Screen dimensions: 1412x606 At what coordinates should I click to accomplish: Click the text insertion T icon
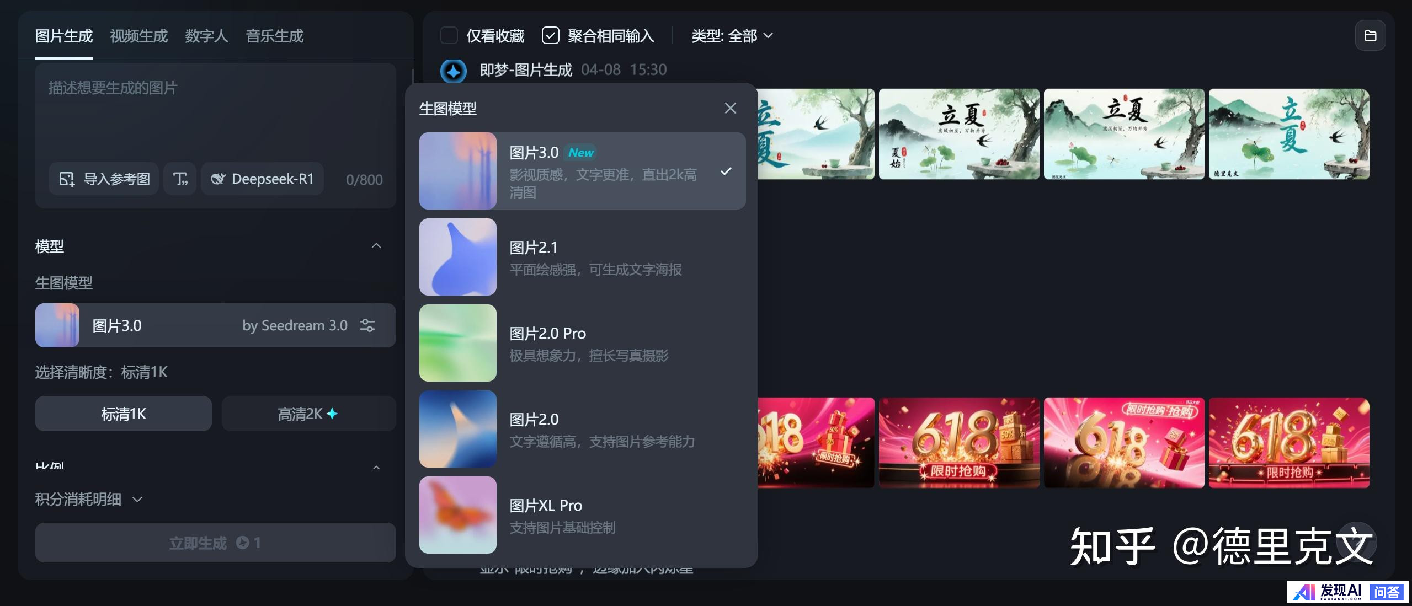tap(180, 179)
